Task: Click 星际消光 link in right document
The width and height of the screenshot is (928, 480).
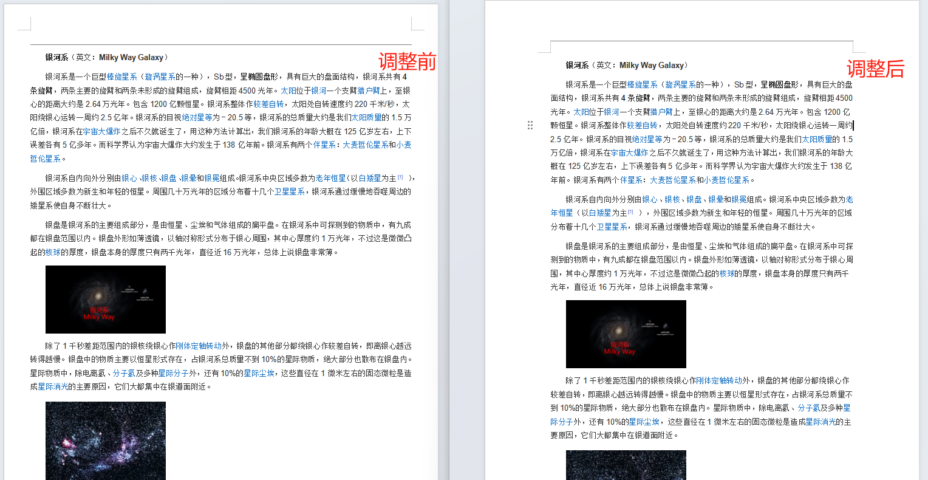Action: 821,422
